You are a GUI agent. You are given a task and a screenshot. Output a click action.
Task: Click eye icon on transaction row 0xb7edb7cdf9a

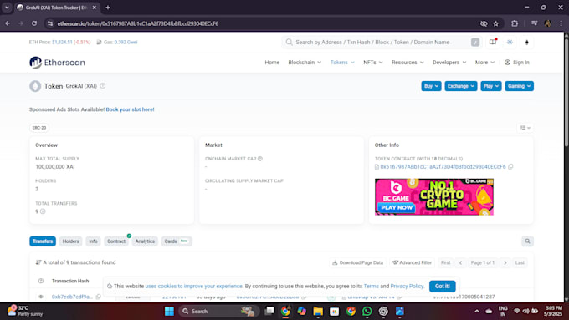point(41,297)
